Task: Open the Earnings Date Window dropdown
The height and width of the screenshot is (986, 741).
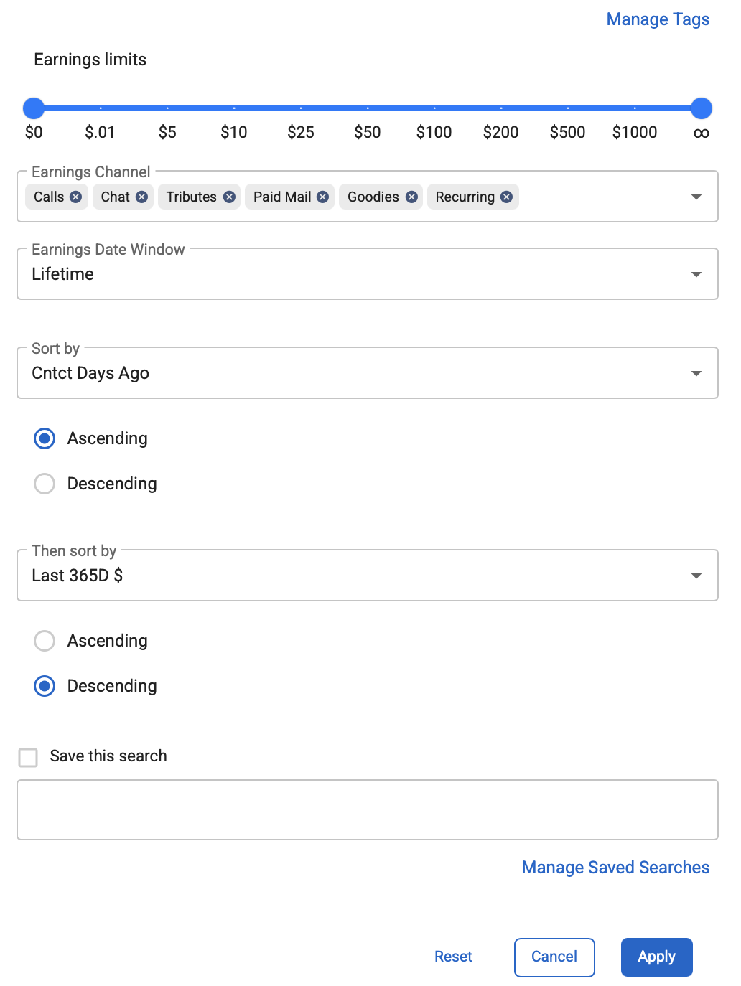Action: pos(368,274)
